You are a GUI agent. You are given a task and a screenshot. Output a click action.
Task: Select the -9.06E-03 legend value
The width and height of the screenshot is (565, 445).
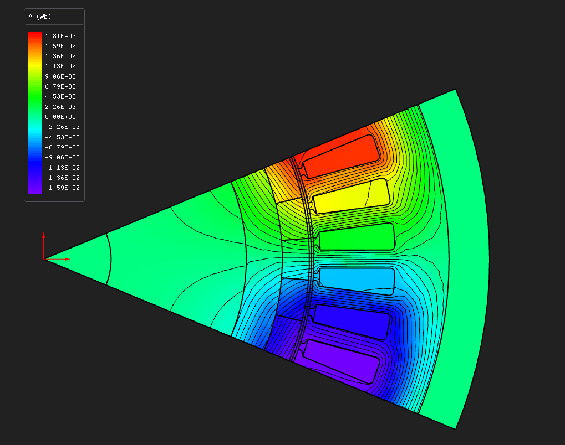click(x=62, y=158)
